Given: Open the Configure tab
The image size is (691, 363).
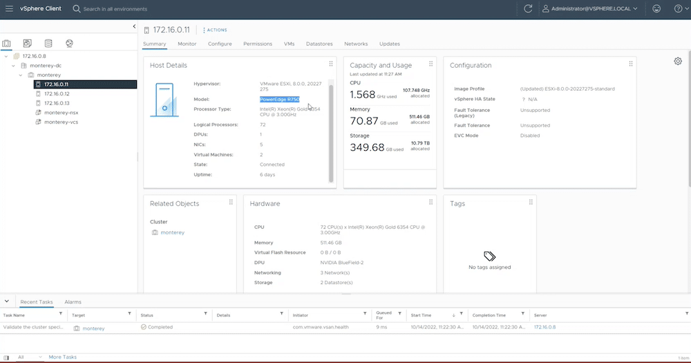Looking at the screenshot, I should (220, 44).
